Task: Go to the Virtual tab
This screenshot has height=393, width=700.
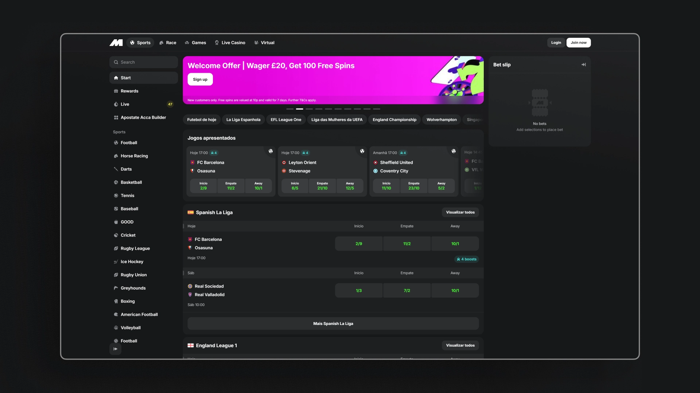Action: tap(264, 43)
